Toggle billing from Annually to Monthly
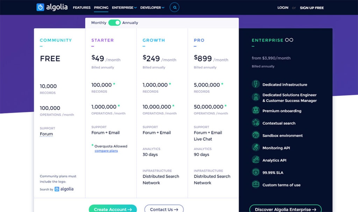 [114, 22]
